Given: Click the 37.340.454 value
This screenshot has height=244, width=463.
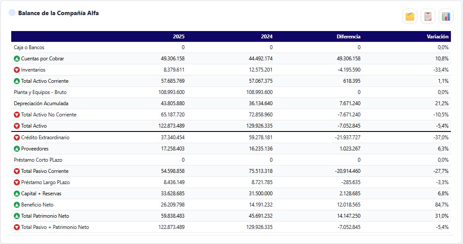Looking at the screenshot, I should tap(173, 138).
